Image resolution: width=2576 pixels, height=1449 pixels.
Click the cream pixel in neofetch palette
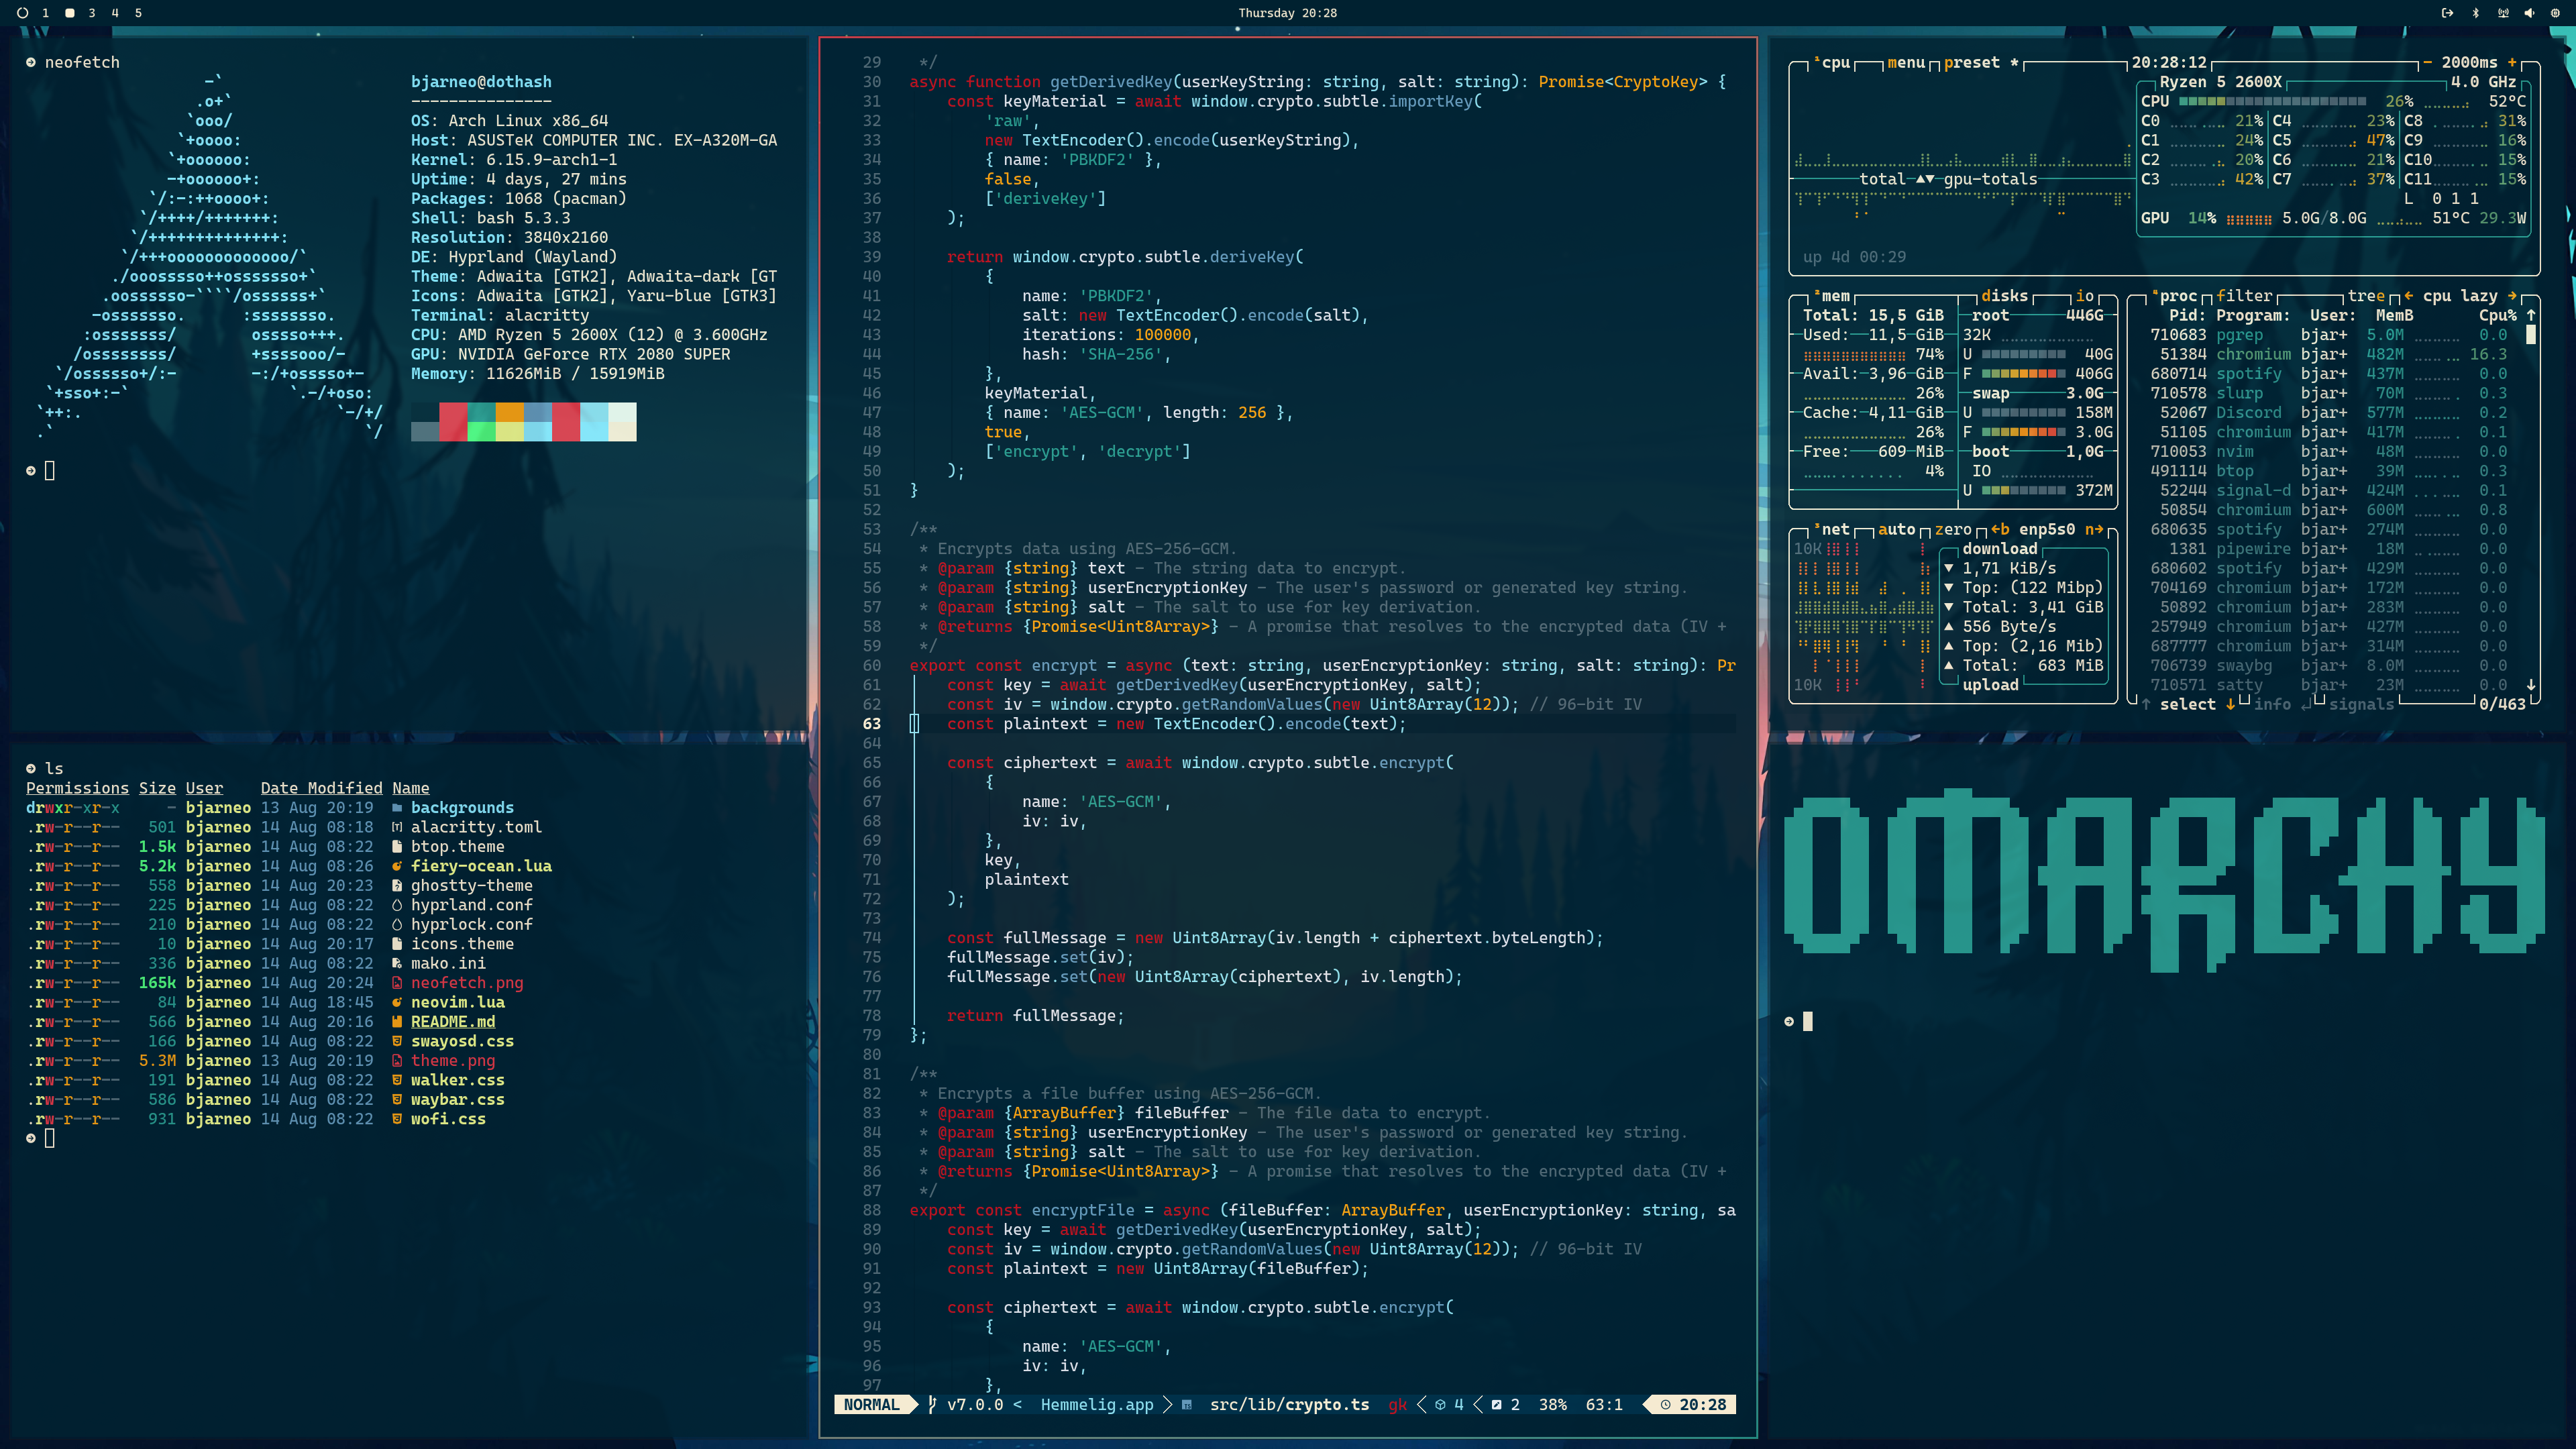pyautogui.click(x=622, y=431)
